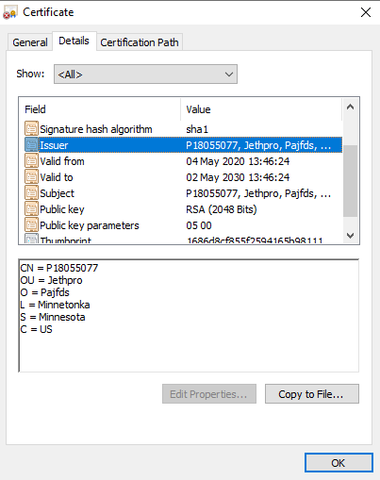Close the Certificate dialog
Image resolution: width=380 pixels, height=480 pixels.
pos(366,12)
